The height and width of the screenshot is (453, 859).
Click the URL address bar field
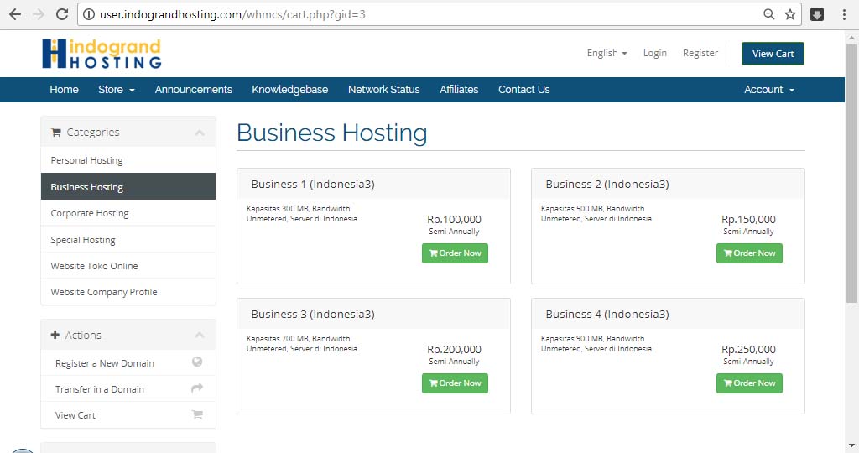pyautogui.click(x=419, y=14)
